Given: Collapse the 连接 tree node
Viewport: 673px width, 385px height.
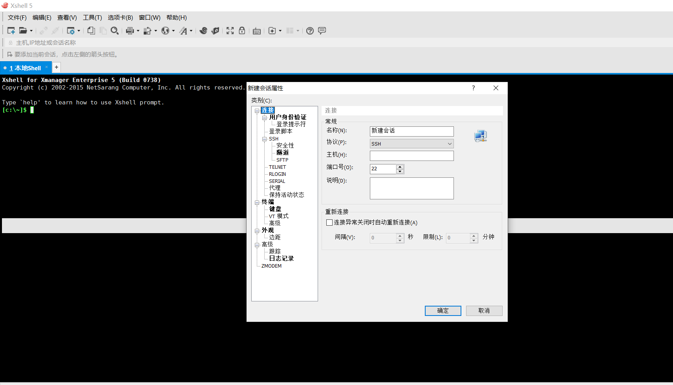Looking at the screenshot, I should 257,111.
